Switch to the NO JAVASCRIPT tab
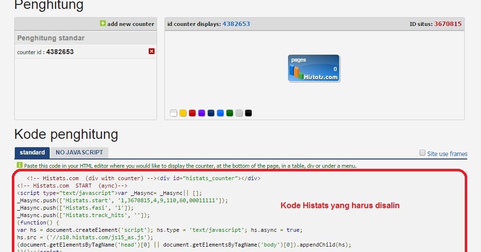The height and width of the screenshot is (252, 481). point(79,153)
